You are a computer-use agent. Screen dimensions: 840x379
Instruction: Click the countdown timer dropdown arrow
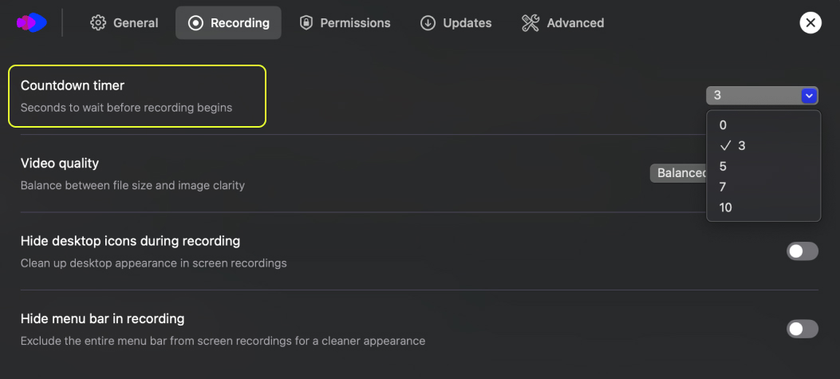[809, 96]
